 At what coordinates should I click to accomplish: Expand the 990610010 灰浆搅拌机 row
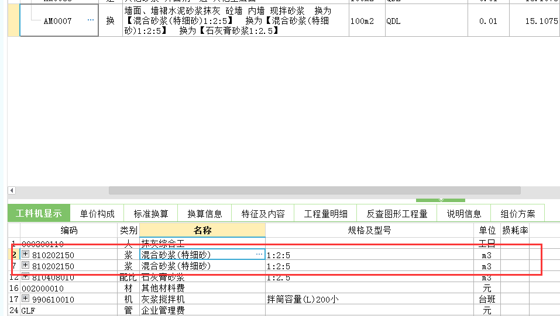(25, 298)
